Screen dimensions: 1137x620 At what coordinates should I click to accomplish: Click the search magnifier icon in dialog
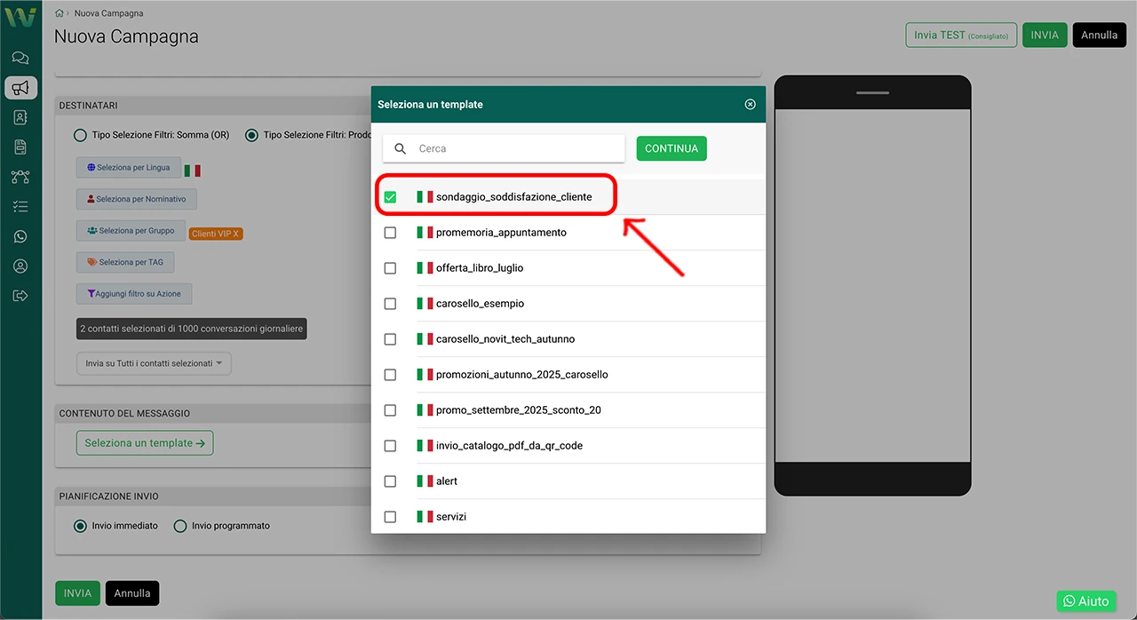pyautogui.click(x=401, y=148)
